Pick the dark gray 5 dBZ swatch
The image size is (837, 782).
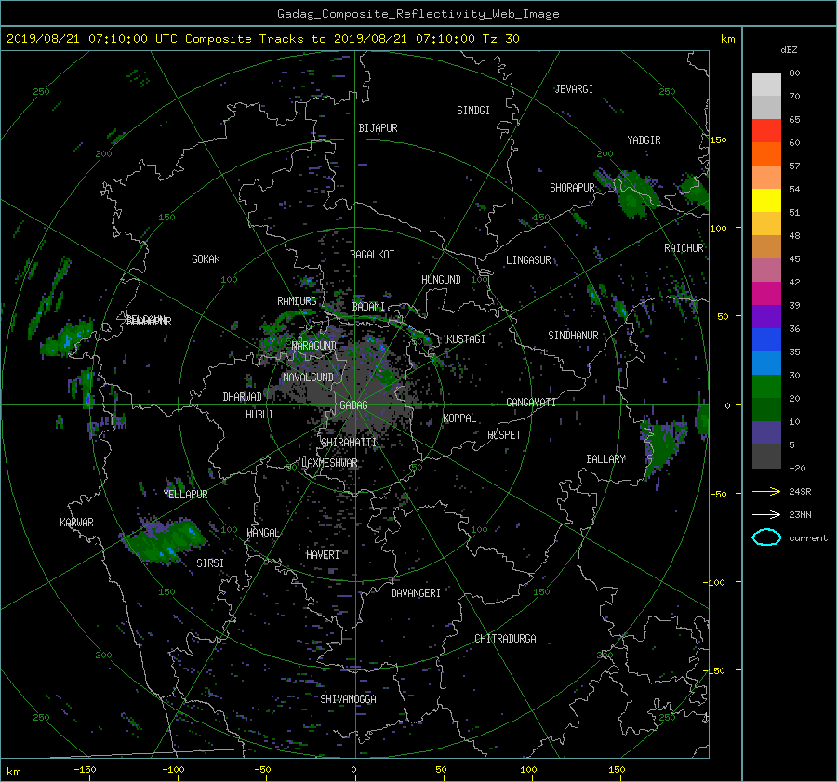pyautogui.click(x=766, y=456)
